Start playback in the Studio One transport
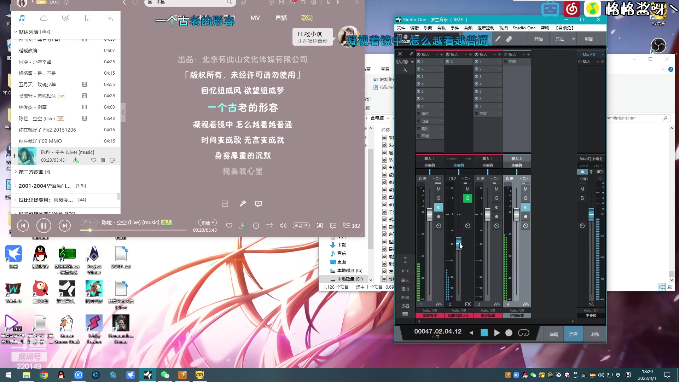 [497, 333]
